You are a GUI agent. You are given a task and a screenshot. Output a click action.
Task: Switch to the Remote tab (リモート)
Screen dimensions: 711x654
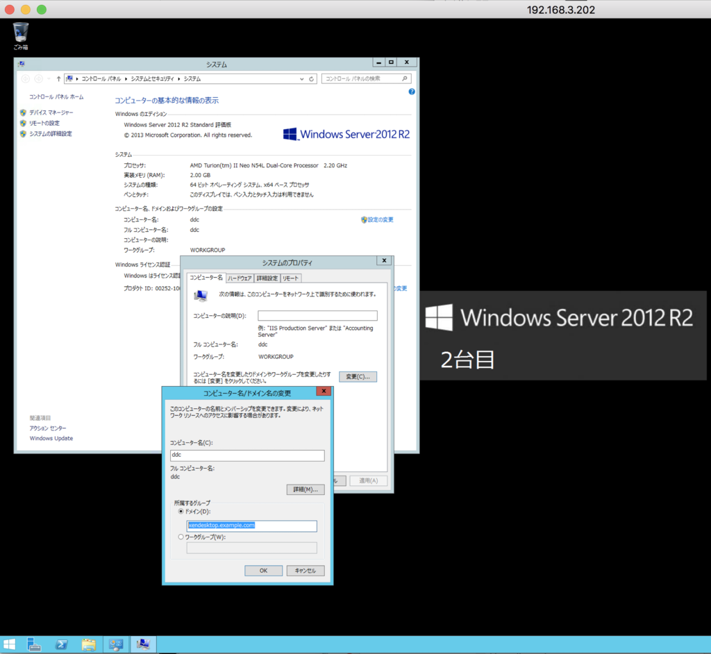point(291,278)
